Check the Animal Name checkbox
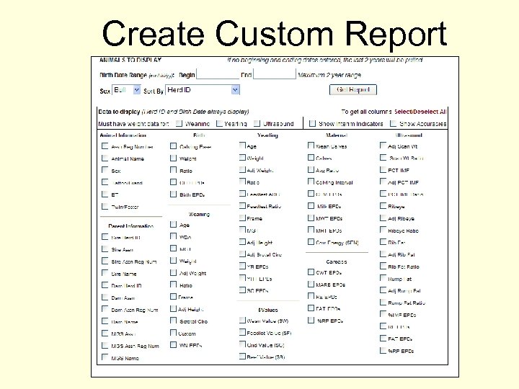519x389 pixels. coord(105,158)
